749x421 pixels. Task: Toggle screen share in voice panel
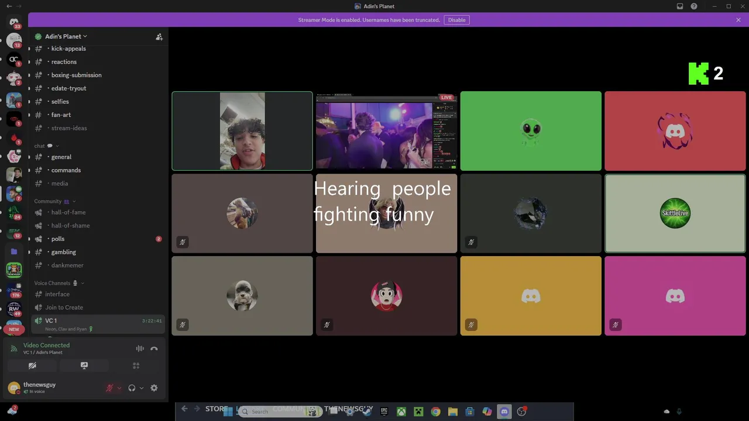[x=84, y=365]
